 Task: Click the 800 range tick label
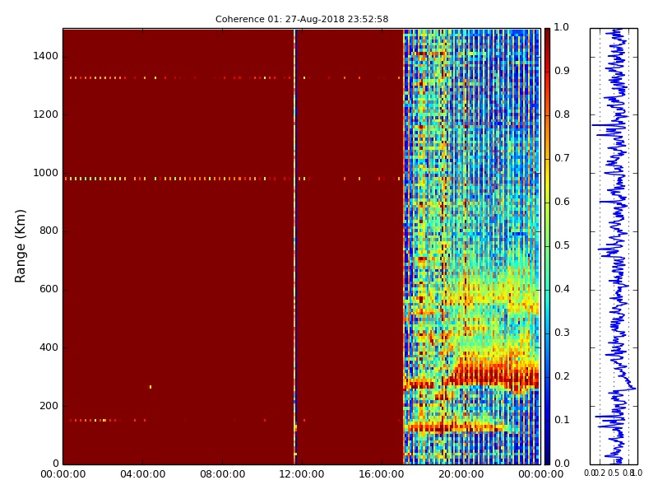coord(49,231)
